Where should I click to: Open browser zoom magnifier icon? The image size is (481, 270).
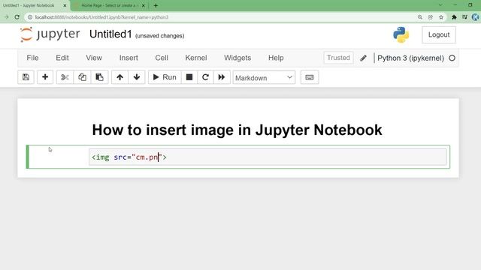[x=420, y=17]
